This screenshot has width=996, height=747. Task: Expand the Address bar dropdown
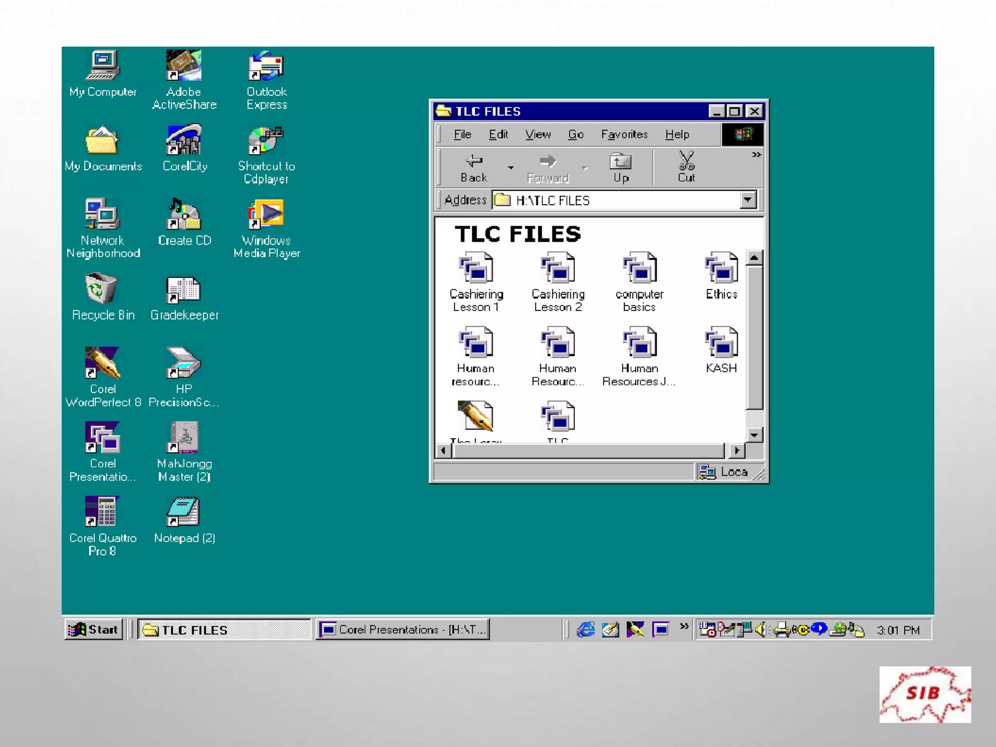coord(748,200)
